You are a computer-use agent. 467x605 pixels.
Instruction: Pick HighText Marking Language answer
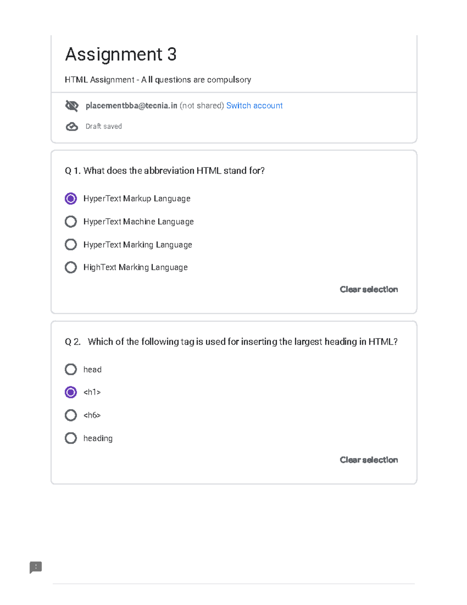pos(71,267)
